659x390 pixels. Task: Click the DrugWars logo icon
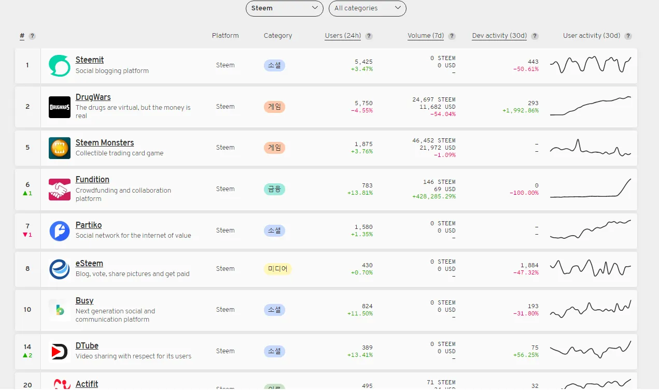(59, 107)
